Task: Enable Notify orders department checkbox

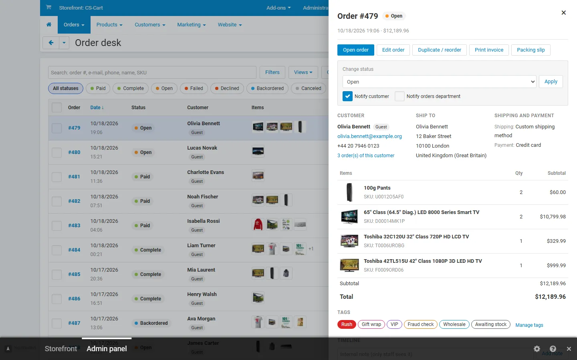Action: [x=399, y=96]
